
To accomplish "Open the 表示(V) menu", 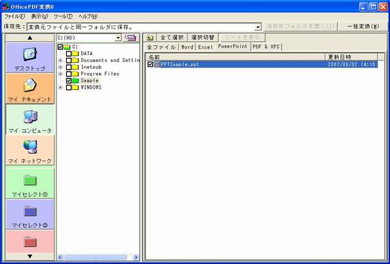I will pos(40,16).
